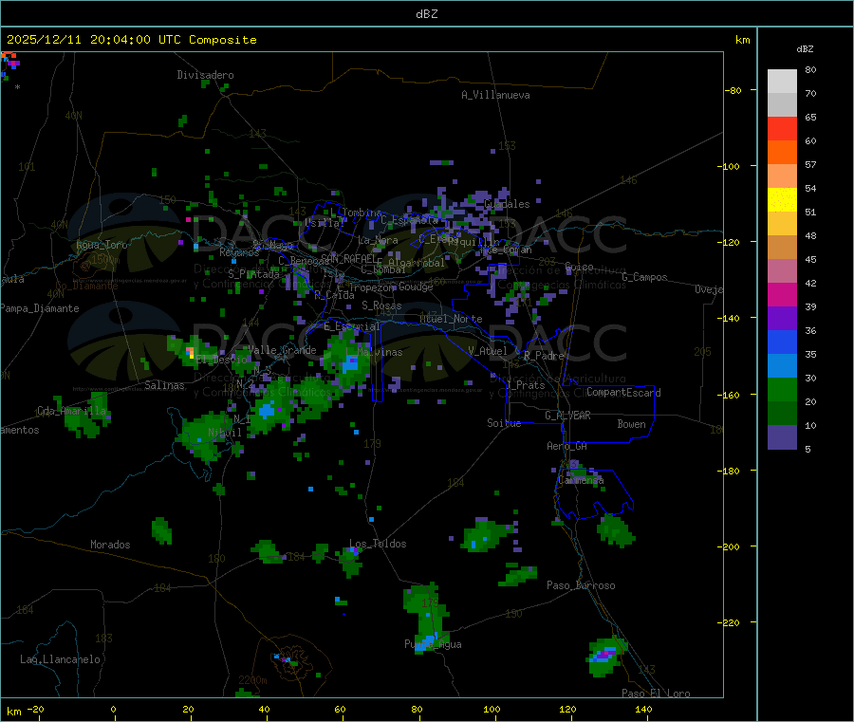854x722 pixels.
Task: Click the 'El_Desvio' label
Action: [x=221, y=360]
